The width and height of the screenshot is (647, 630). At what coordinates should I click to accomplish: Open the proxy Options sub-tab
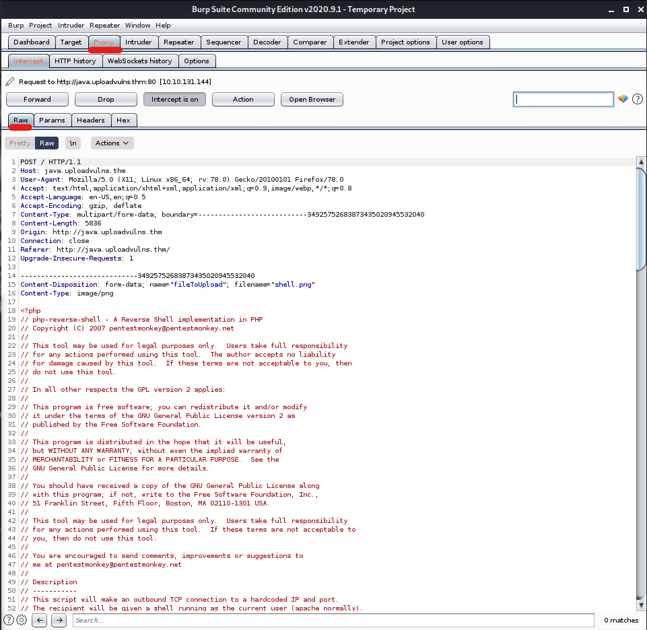tap(197, 61)
